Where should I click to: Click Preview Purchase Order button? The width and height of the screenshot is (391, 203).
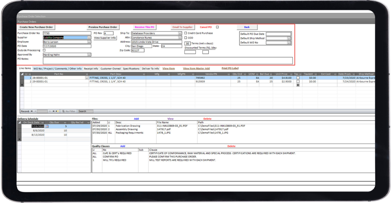[x=103, y=27]
